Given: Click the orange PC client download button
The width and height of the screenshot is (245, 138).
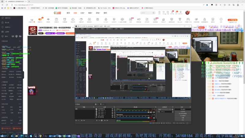Looking at the screenshot, I should point(232,20).
